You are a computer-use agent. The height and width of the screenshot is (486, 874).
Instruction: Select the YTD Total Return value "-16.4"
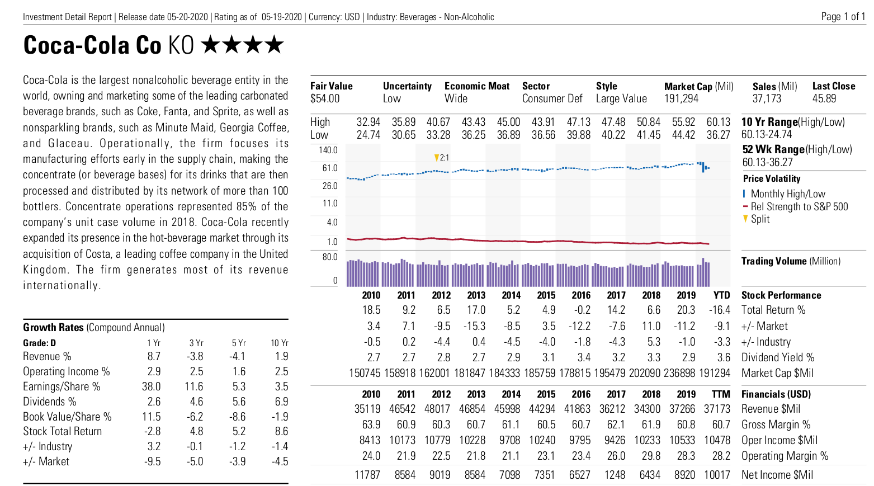[x=720, y=310]
